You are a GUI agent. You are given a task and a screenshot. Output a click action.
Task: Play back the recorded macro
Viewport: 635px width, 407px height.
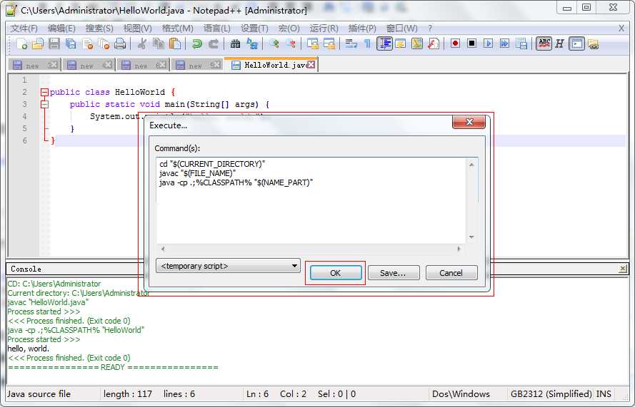489,43
